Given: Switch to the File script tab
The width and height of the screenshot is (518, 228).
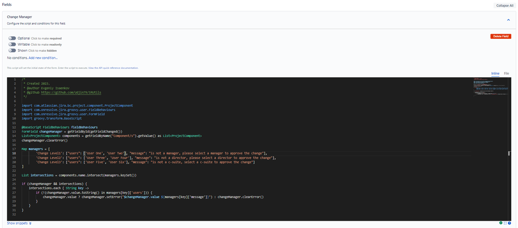Looking at the screenshot, I should coord(507,73).
